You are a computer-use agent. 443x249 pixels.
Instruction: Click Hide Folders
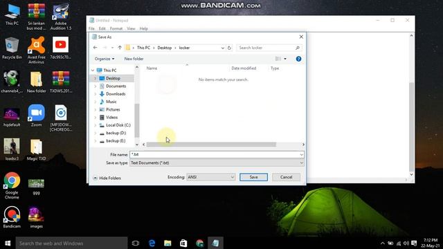pos(107,178)
